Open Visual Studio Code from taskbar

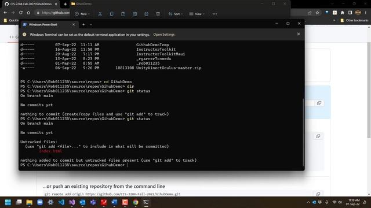pos(61,202)
